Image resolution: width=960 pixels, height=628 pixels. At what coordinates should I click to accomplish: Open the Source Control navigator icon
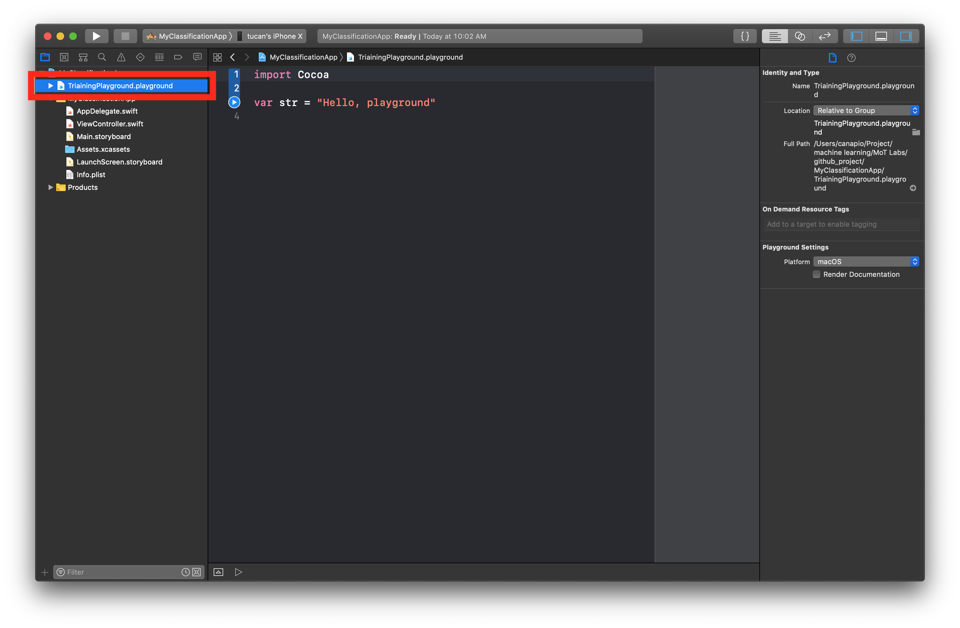click(64, 57)
